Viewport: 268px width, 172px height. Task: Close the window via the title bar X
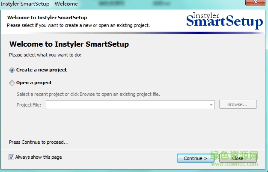click(255, 3)
